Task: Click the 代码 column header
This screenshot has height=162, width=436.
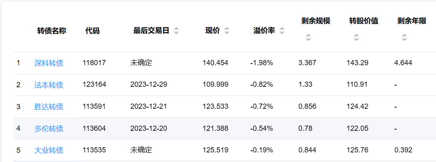Action: pos(92,31)
